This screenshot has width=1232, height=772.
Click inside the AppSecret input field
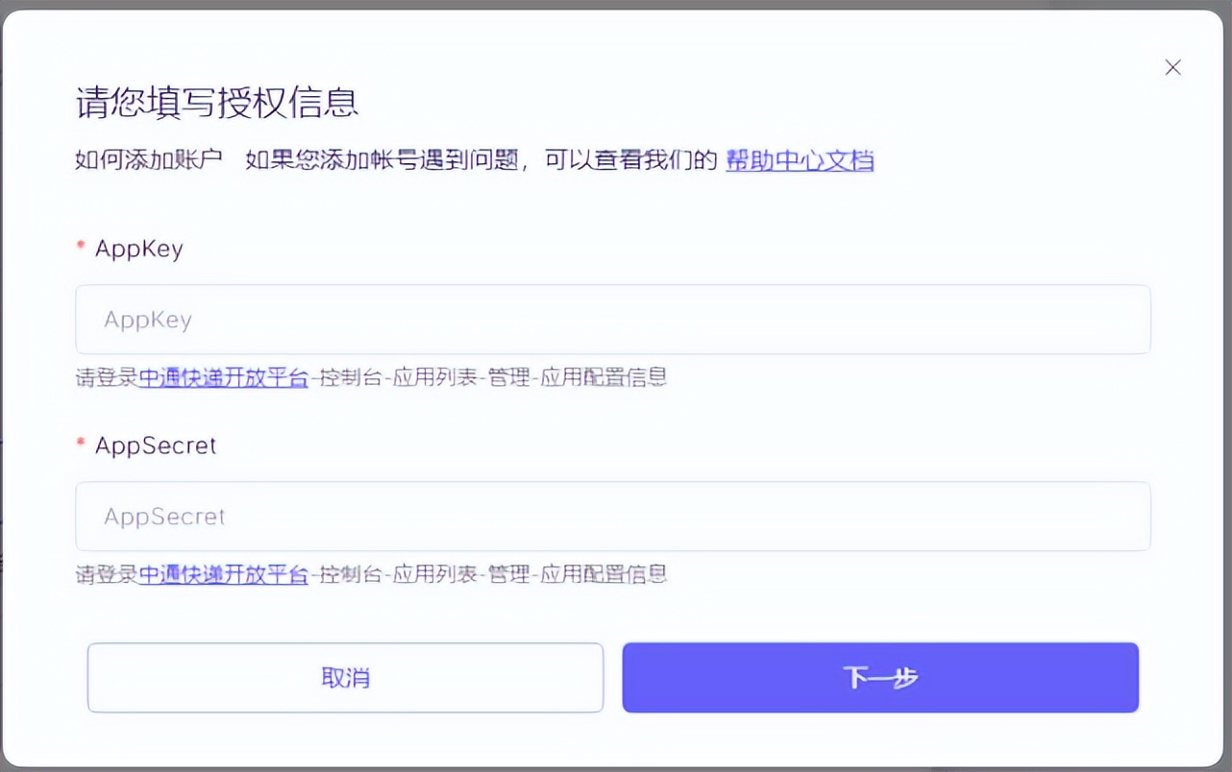click(x=612, y=516)
